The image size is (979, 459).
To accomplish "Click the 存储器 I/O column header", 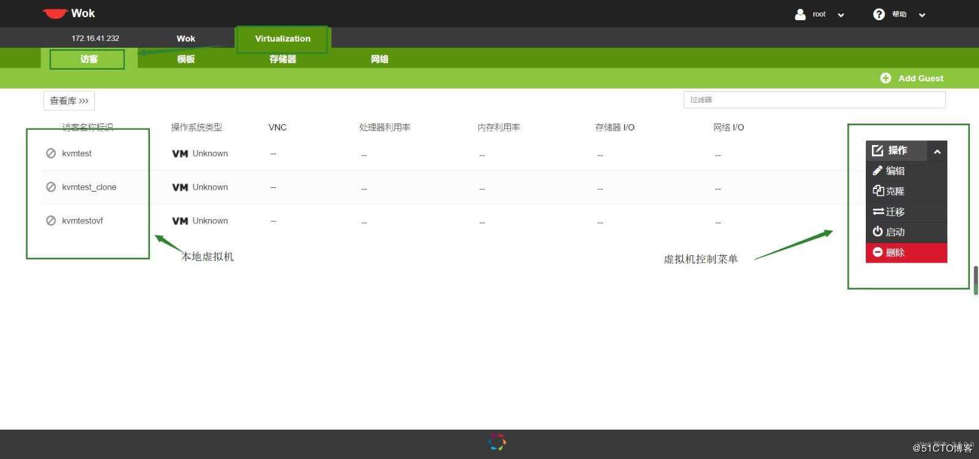I will pyautogui.click(x=615, y=127).
